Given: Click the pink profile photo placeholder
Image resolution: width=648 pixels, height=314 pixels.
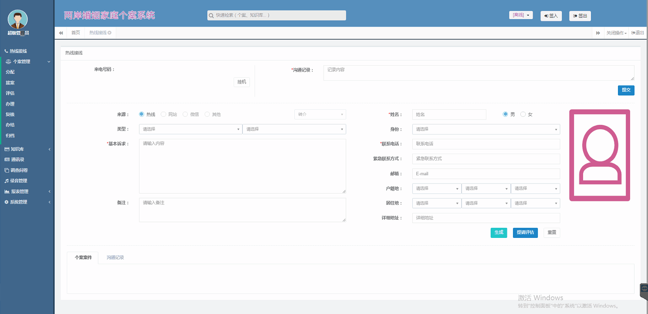Looking at the screenshot, I should click(x=600, y=155).
